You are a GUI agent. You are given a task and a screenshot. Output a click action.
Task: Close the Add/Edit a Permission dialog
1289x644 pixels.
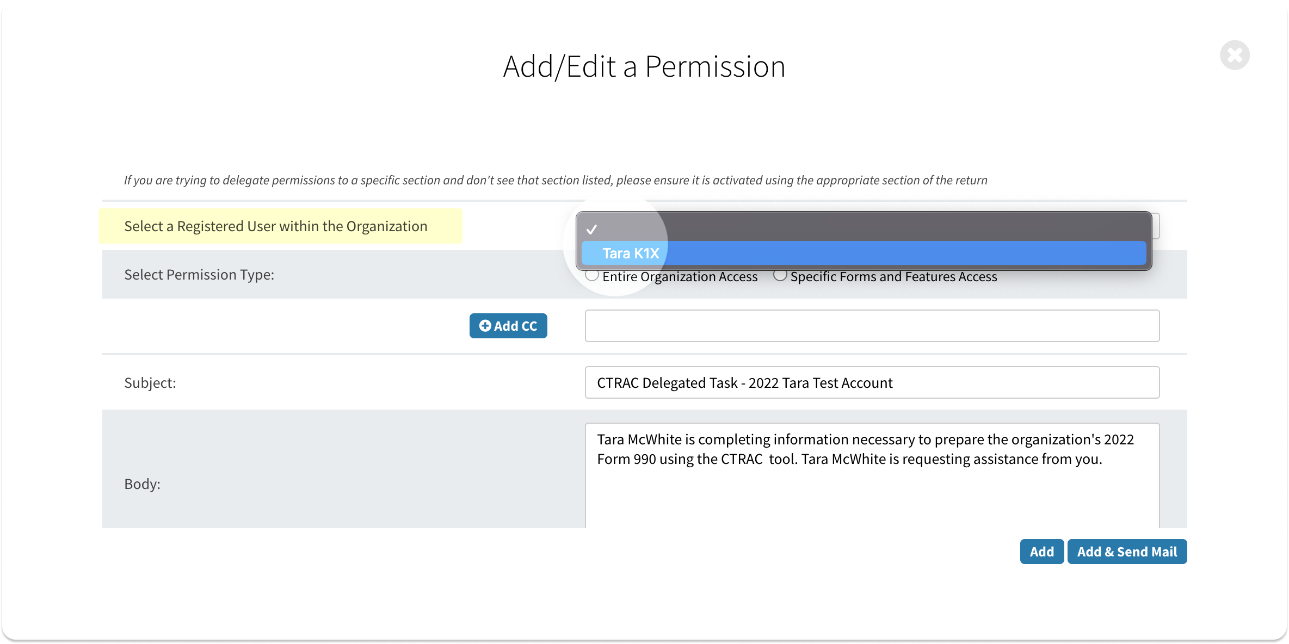(1234, 55)
